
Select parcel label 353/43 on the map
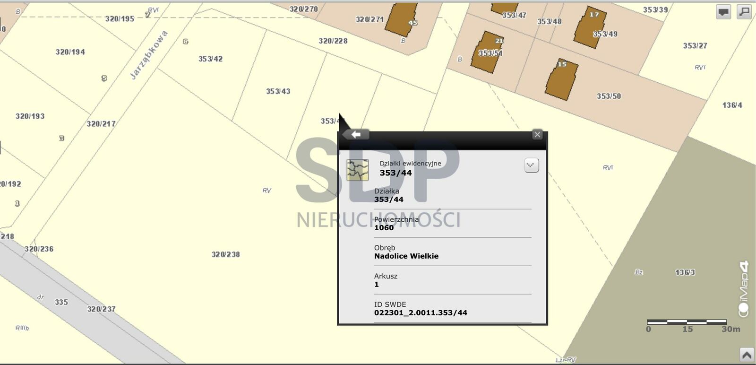[278, 91]
